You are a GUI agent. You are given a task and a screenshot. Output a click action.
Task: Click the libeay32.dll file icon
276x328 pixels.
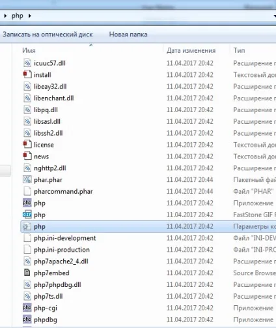tap(27, 87)
